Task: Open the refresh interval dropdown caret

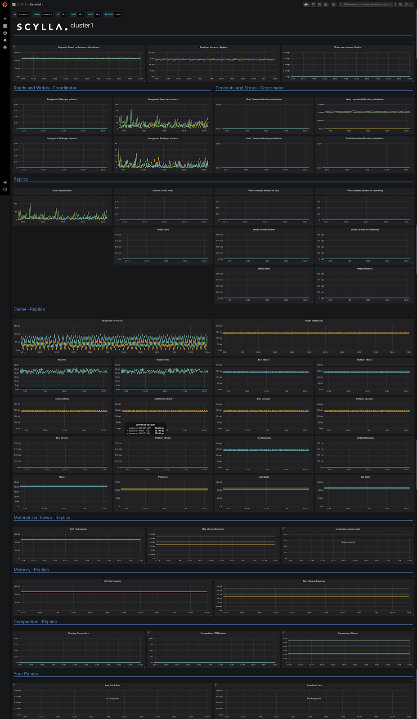Action: (411, 4)
